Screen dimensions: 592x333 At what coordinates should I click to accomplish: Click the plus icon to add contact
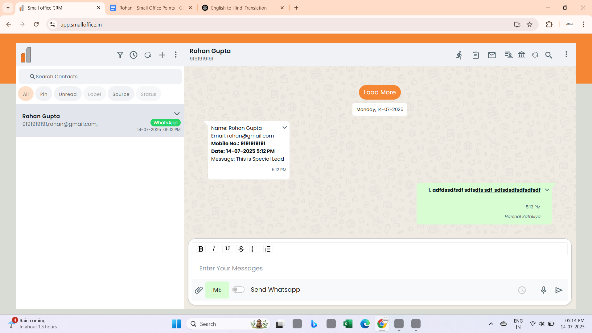pyautogui.click(x=162, y=55)
